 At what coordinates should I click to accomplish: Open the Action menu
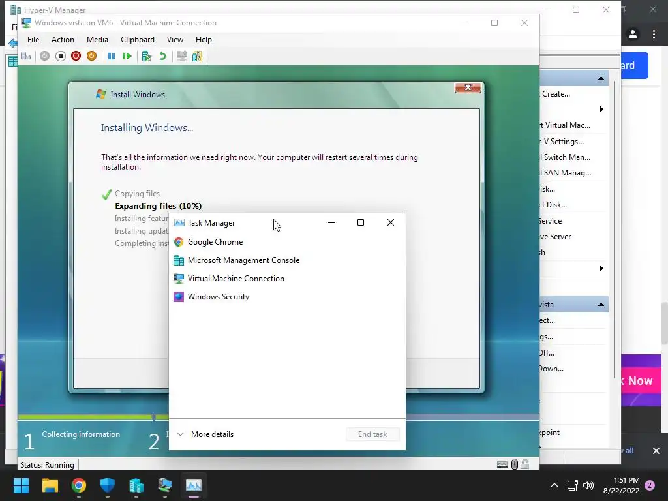tap(63, 40)
